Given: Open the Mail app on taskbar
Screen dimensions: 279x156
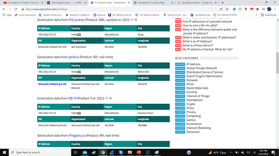Looking at the screenshot, I should click(85, 152).
